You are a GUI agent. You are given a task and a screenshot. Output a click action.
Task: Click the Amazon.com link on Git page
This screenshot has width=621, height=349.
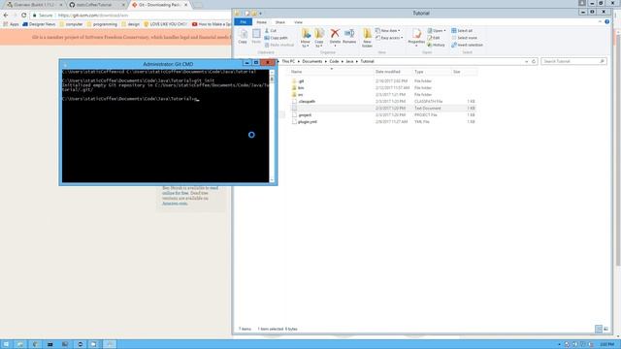tap(175, 204)
